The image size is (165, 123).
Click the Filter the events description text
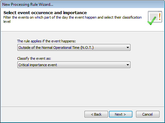[73, 19]
